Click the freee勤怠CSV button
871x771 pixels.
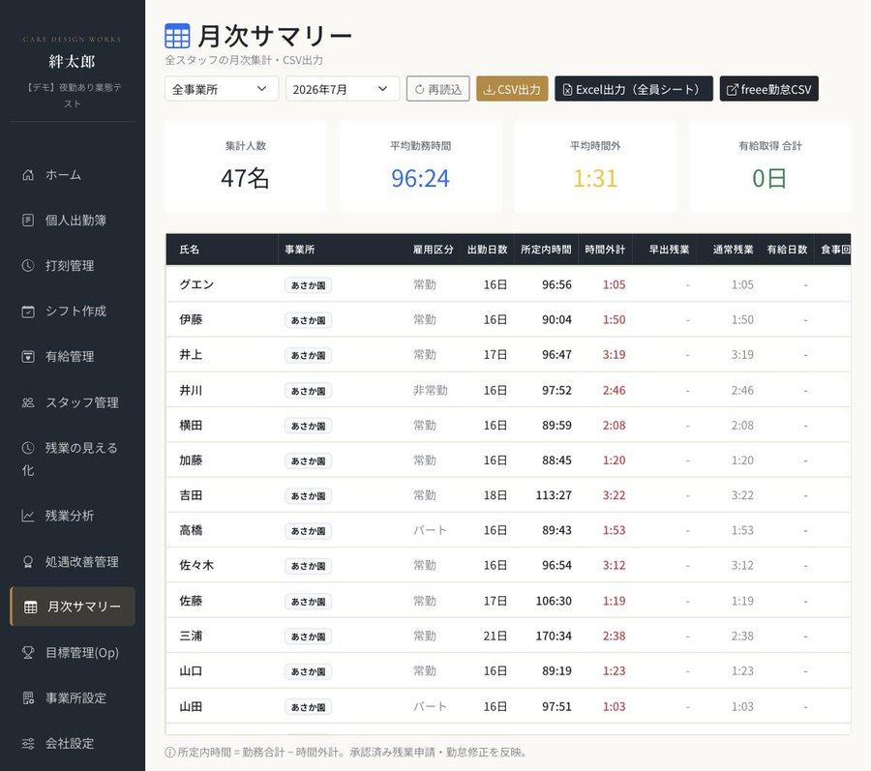(x=768, y=89)
